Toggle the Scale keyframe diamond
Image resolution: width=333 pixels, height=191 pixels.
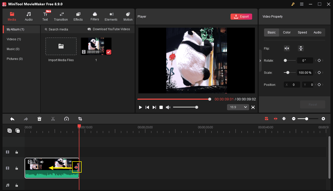point(319,72)
